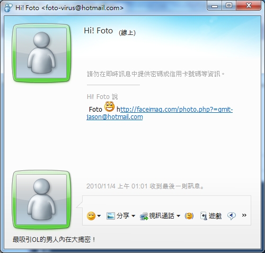265x253 pixels.
Task: Send a nudge with the speech bubble icon
Action: click(232, 216)
